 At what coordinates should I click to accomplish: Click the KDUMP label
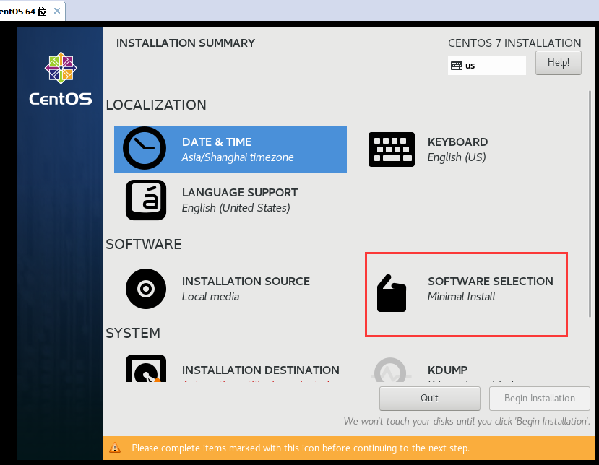click(447, 370)
